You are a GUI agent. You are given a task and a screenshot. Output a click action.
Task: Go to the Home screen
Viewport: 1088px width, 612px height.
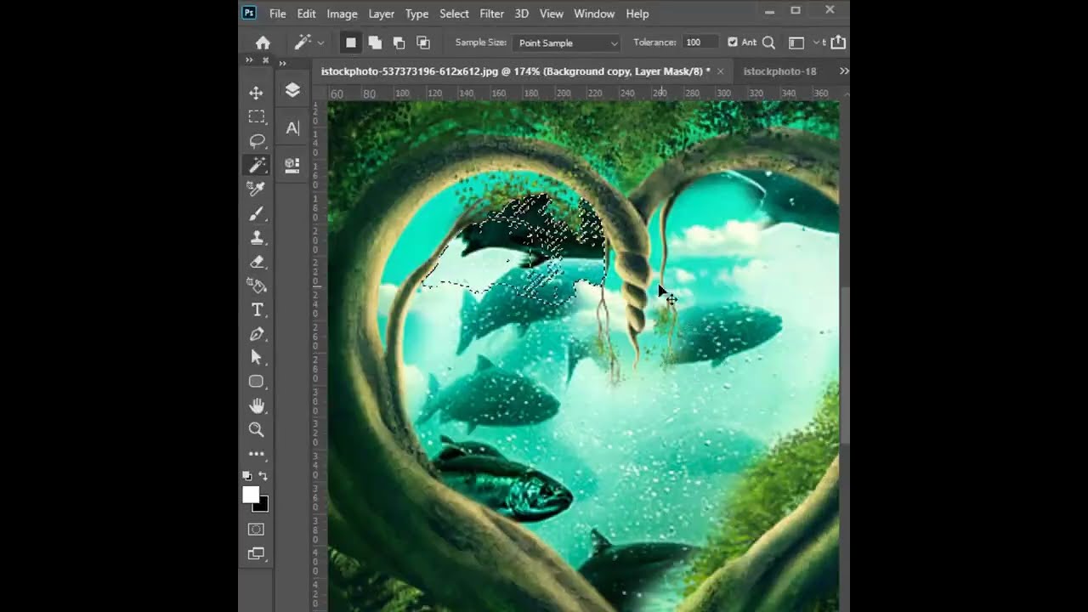[x=263, y=42]
